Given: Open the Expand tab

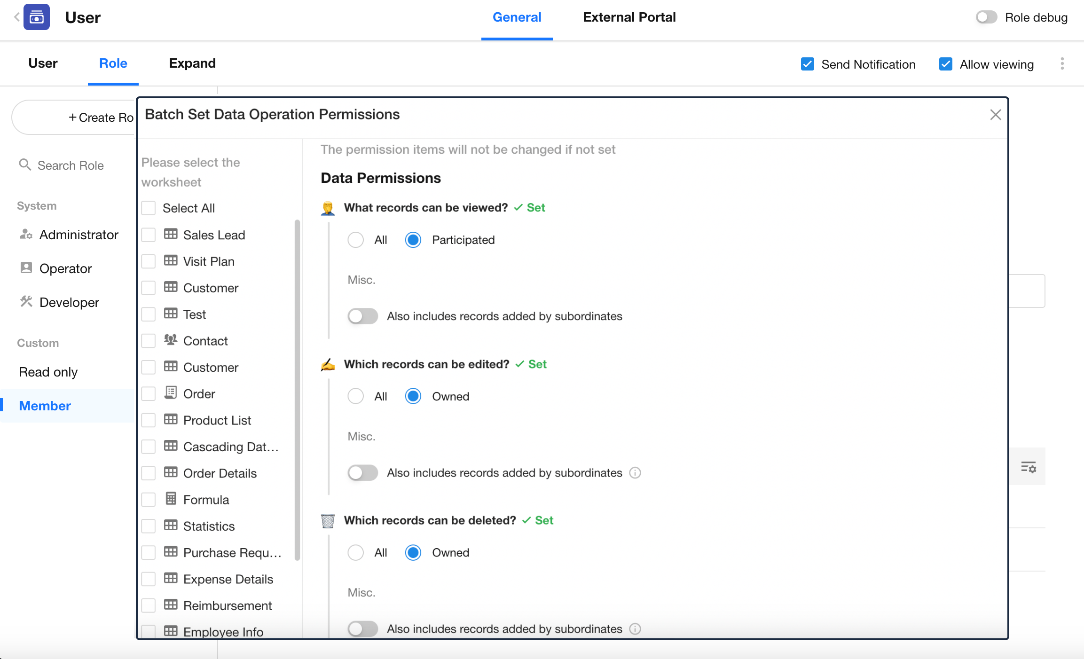Looking at the screenshot, I should click(192, 63).
